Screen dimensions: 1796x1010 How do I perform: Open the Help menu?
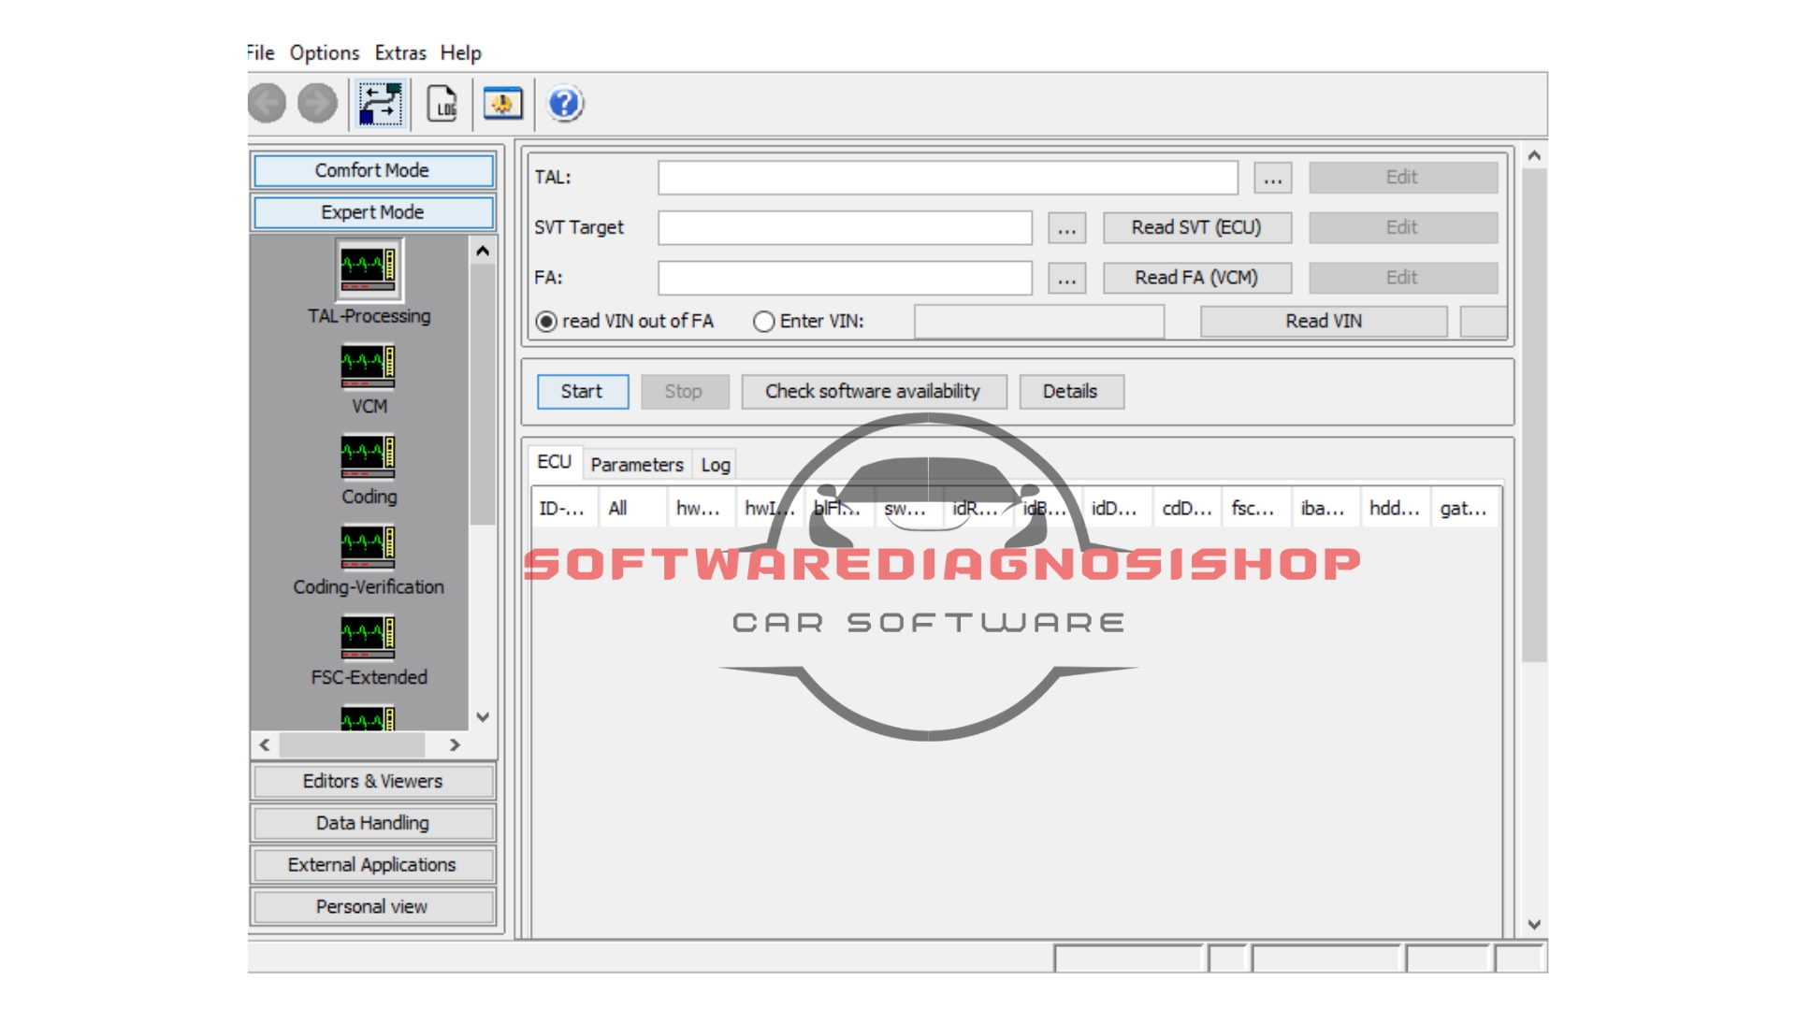pos(461,52)
